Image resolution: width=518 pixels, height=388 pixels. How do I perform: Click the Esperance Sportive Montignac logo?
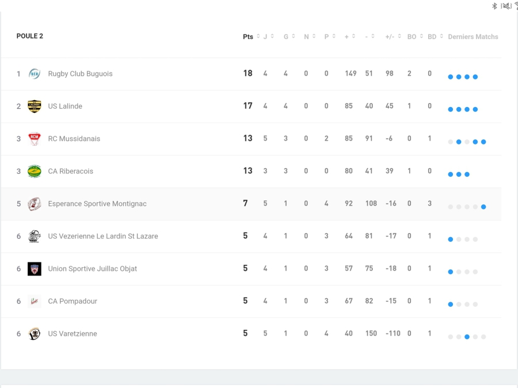35,204
